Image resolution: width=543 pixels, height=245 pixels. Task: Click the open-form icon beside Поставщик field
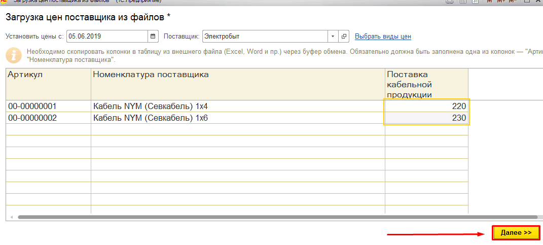click(344, 37)
